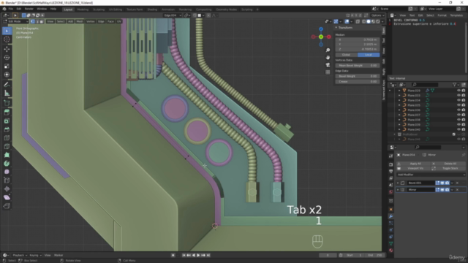Screen dimensions: 468x263
Task: Open the shading options dropdown arrow
Action: click(x=382, y=21)
